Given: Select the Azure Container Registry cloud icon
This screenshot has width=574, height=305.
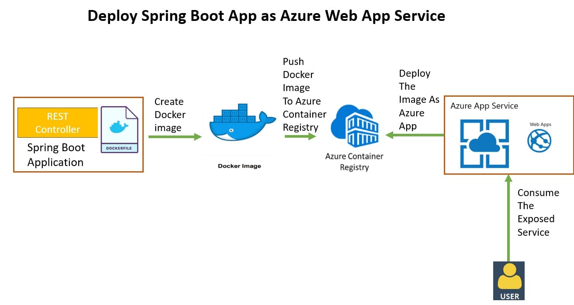Looking at the screenshot, I should [x=354, y=127].
